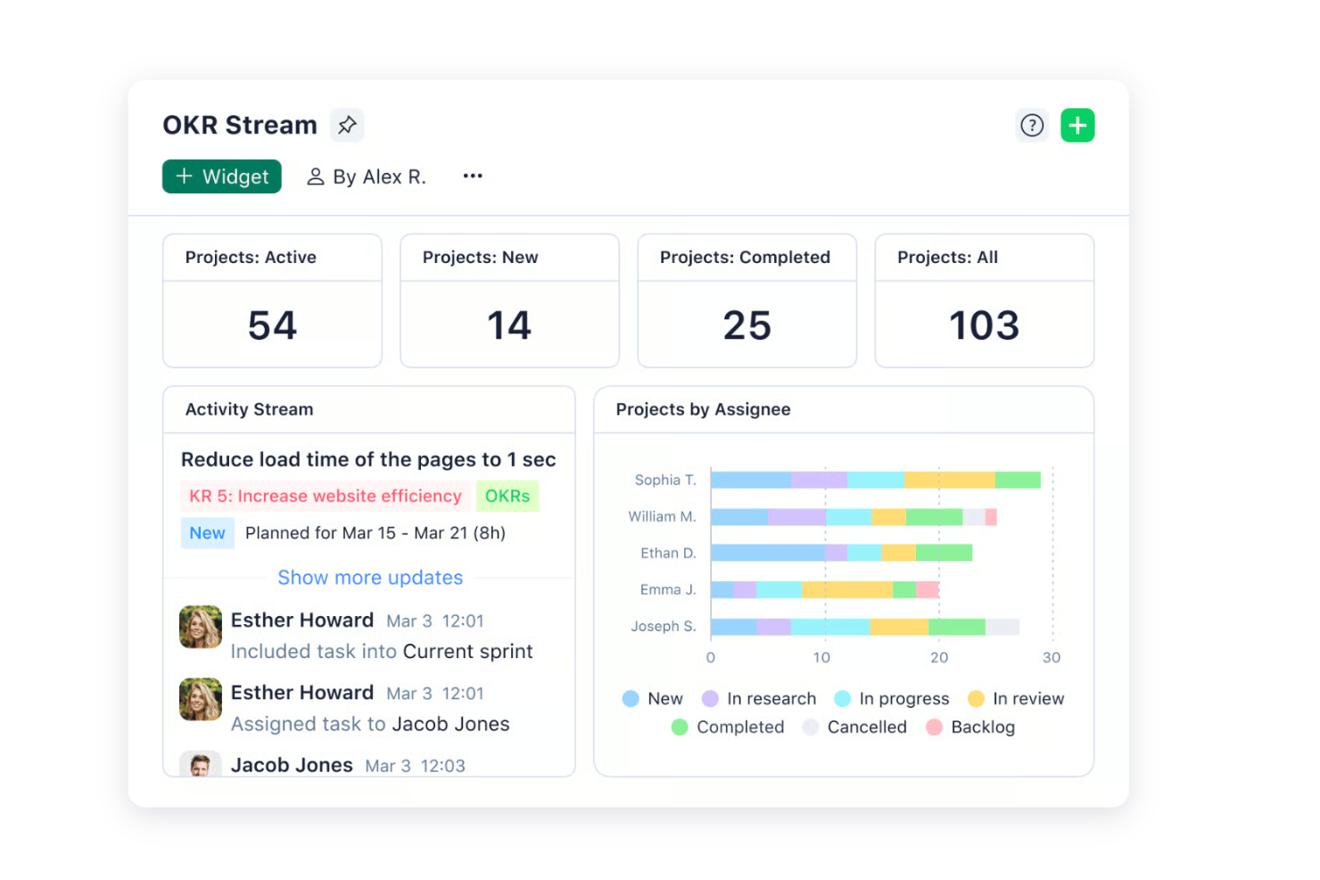The width and height of the screenshot is (1320, 880).
Task: Toggle the Backlog legend dot
Action: 934,728
